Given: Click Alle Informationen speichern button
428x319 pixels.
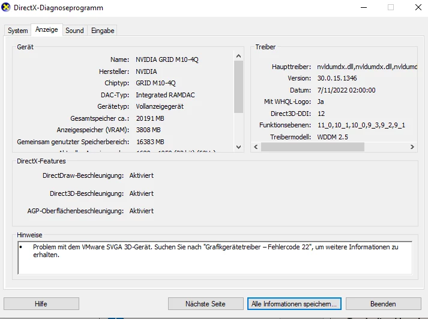Looking at the screenshot, I should tap(294, 304).
